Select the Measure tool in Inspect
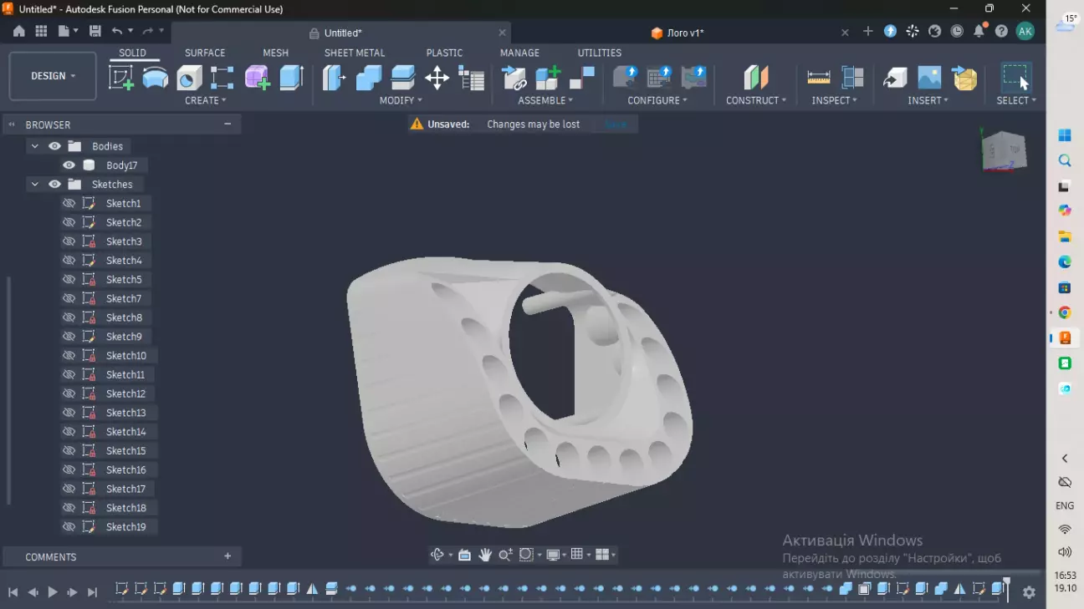The width and height of the screenshot is (1084, 609). (x=819, y=78)
